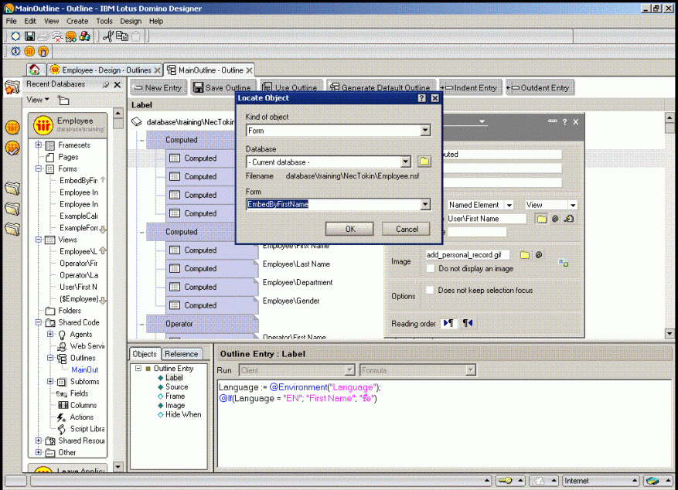Open the File menu

point(12,21)
